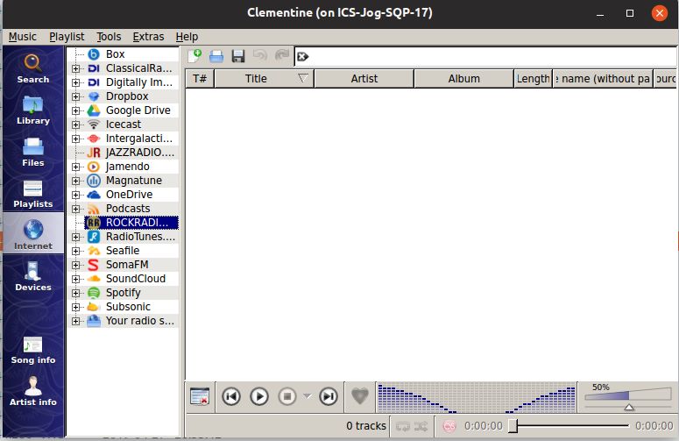
Task: Click the Intergalactic FM icon
Action: coord(94,139)
